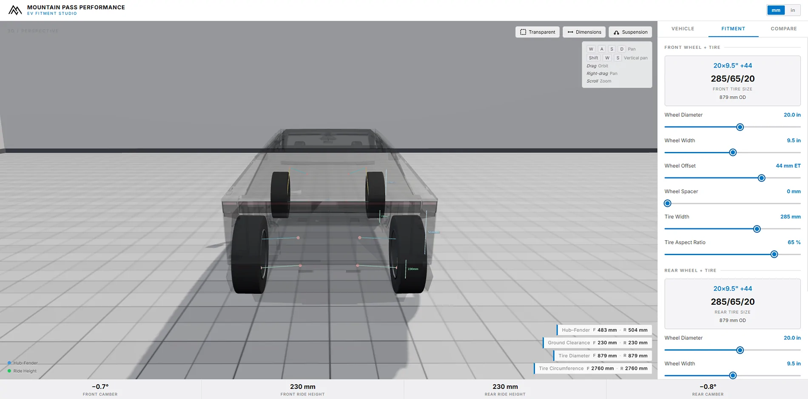
Task: Click the front 879 mm OD label
Action: (732, 97)
